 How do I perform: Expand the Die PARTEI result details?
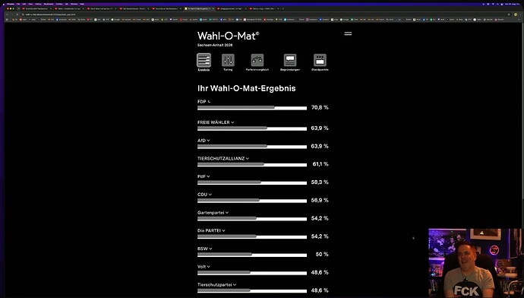223,231
